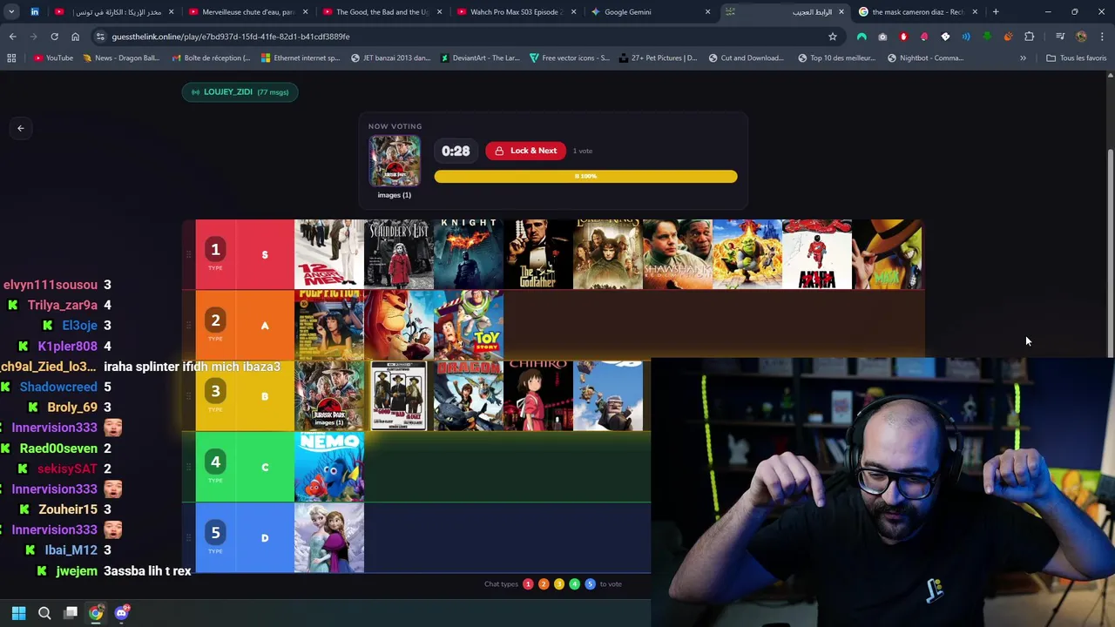Open the Tous les favoris folder

tap(1077, 58)
